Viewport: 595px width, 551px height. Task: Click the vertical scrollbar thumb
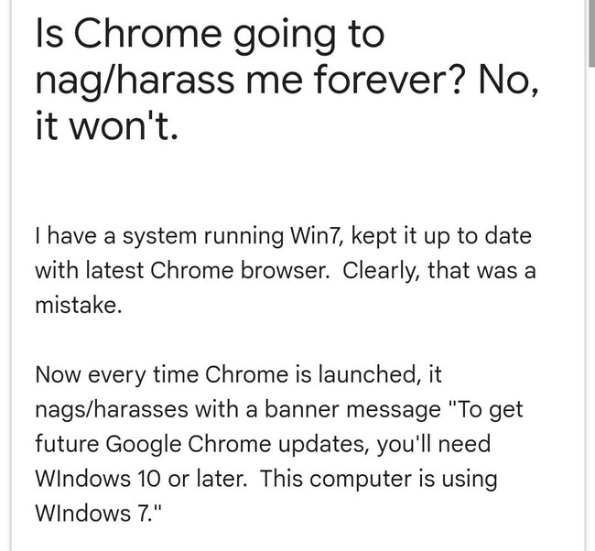point(591,33)
